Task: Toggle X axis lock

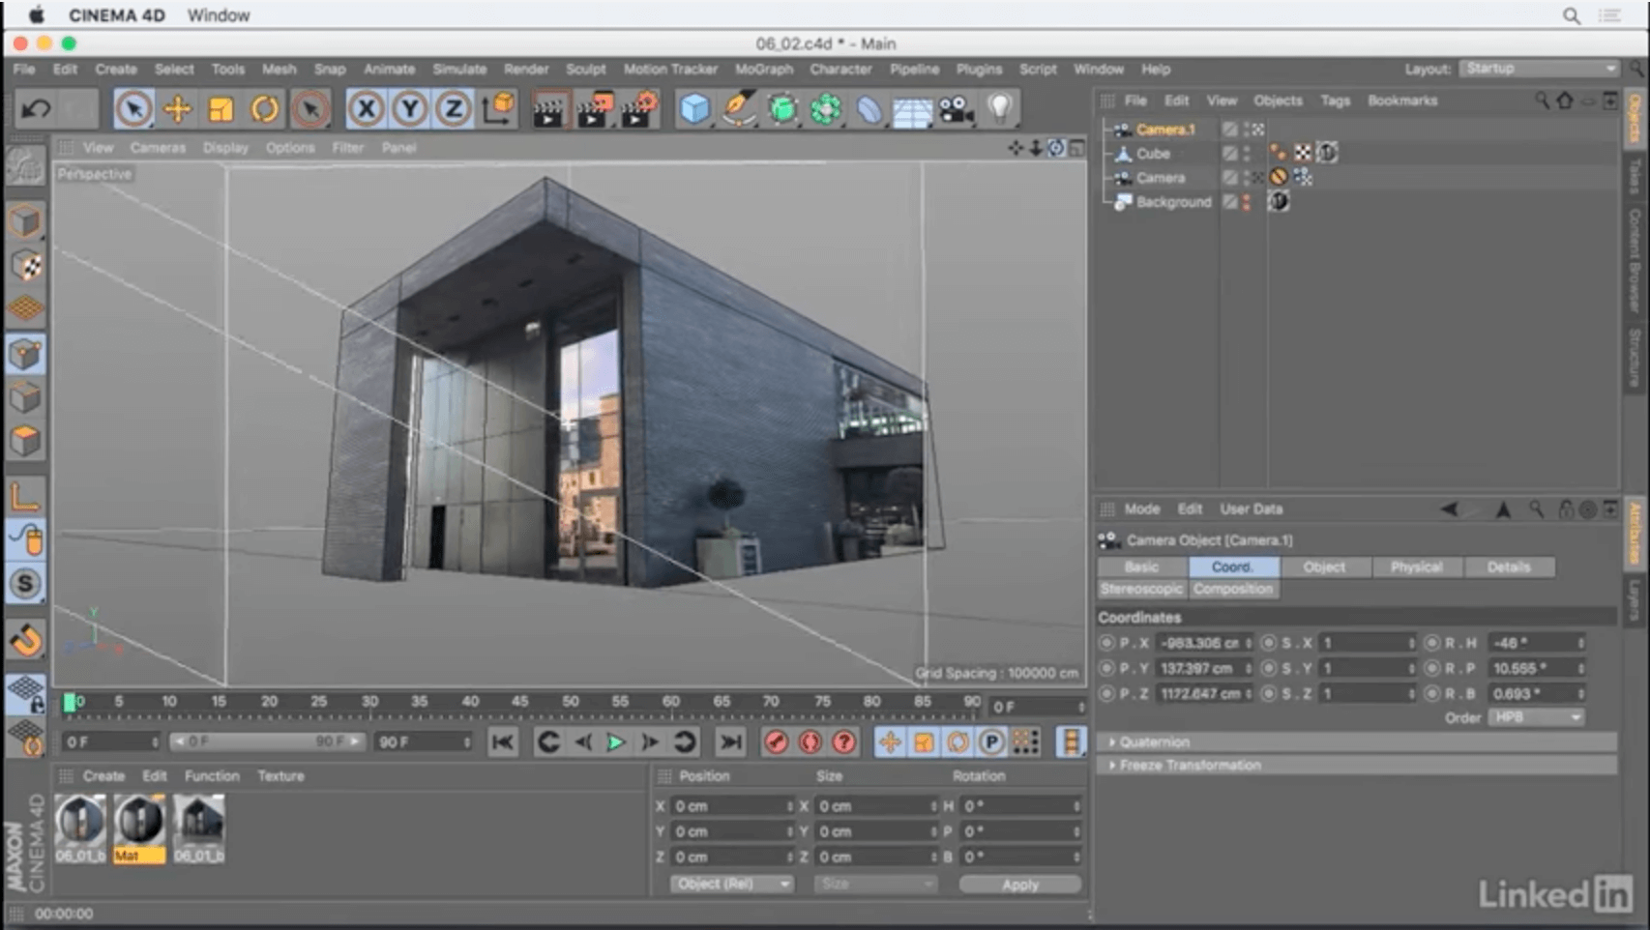Action: click(366, 109)
